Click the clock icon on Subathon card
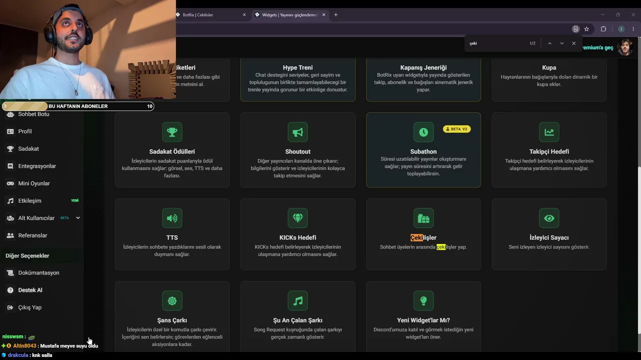Image resolution: width=641 pixels, height=360 pixels. 424,132
